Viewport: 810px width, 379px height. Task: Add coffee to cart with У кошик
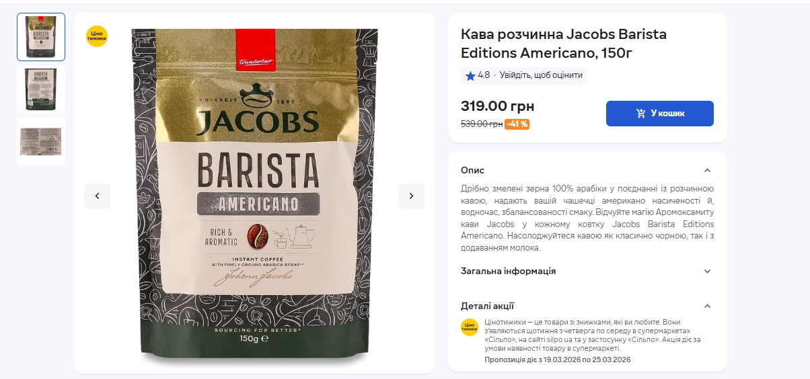(x=660, y=114)
